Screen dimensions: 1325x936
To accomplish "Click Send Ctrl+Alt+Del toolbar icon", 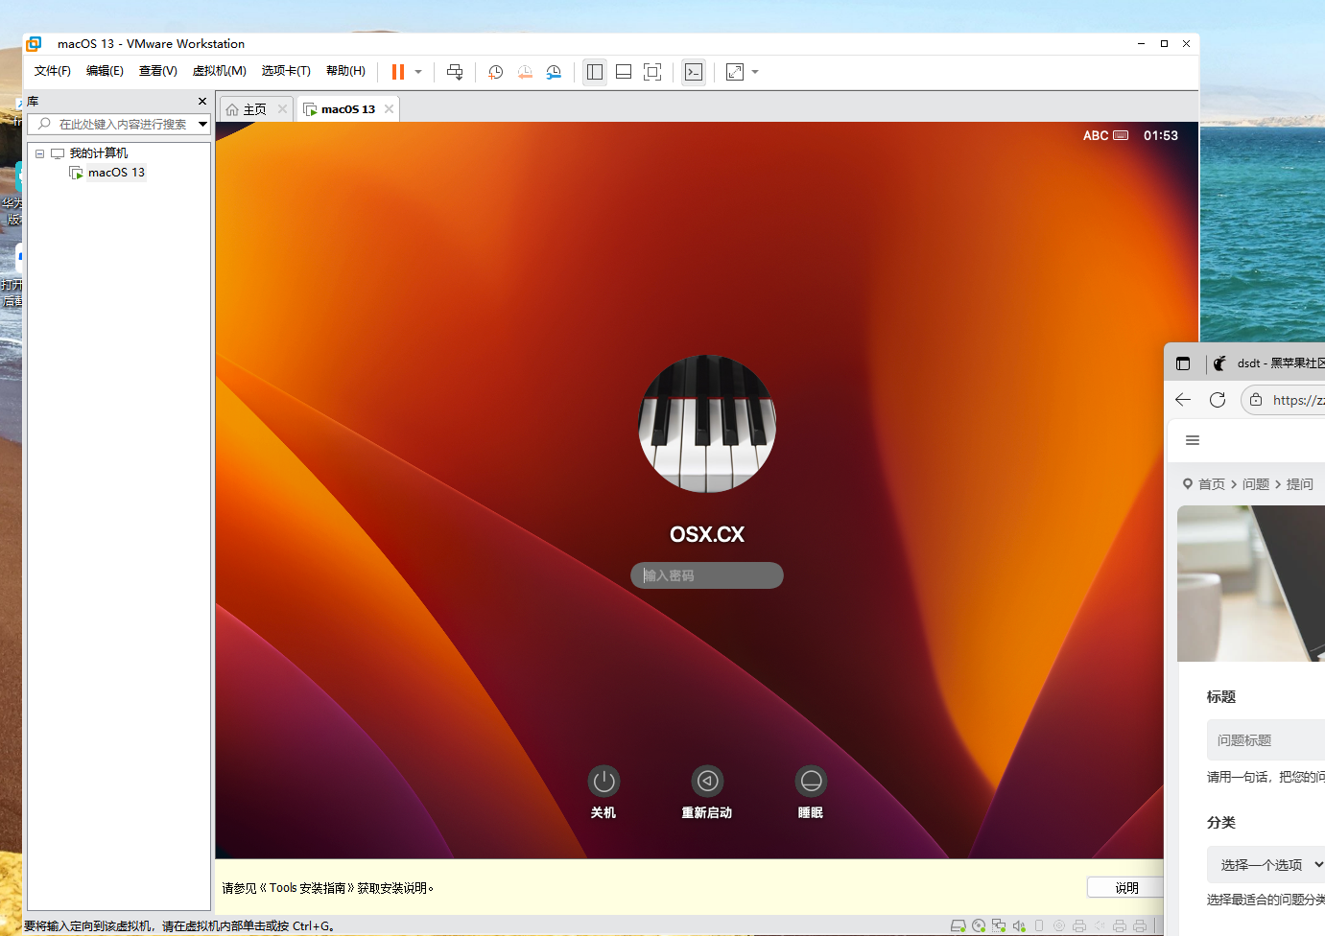I will tap(455, 72).
